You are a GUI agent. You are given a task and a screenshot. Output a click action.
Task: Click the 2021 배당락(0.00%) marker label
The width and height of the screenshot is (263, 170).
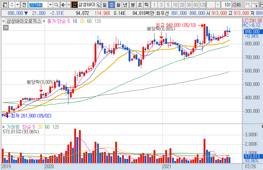[161, 29]
